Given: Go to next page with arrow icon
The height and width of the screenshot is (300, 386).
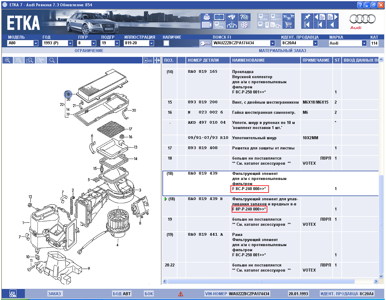Looking at the screenshot, I should [x=333, y=17].
